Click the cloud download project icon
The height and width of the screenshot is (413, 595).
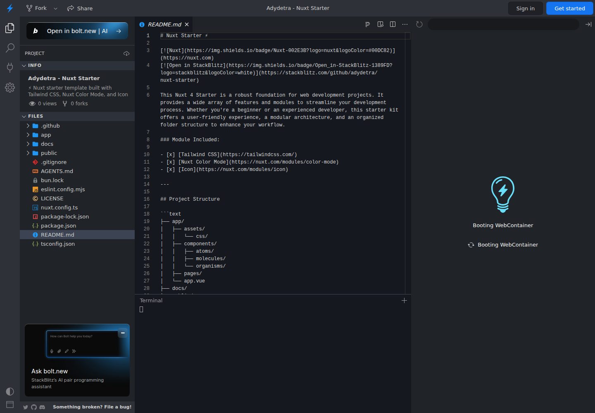coord(126,53)
